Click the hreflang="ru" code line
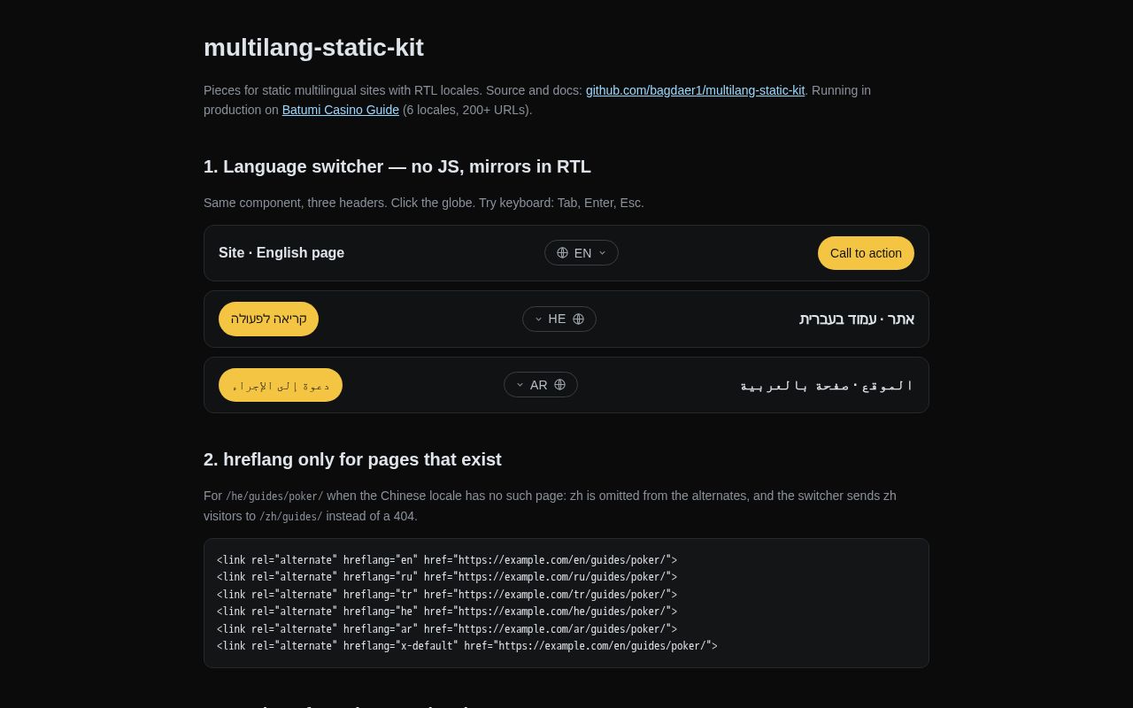Image resolution: width=1133 pixels, height=708 pixels. click(x=447, y=577)
